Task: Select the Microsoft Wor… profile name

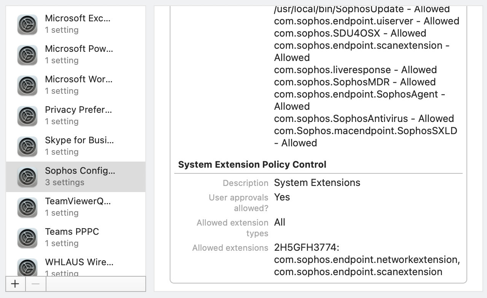Action: [x=79, y=79]
